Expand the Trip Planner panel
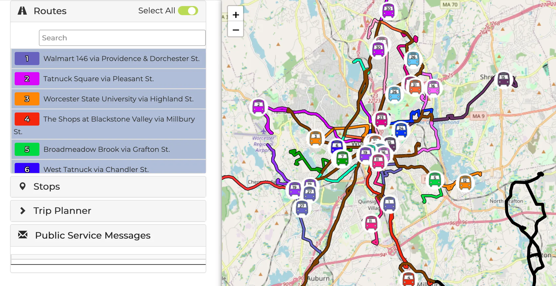This screenshot has width=556, height=286. (108, 211)
